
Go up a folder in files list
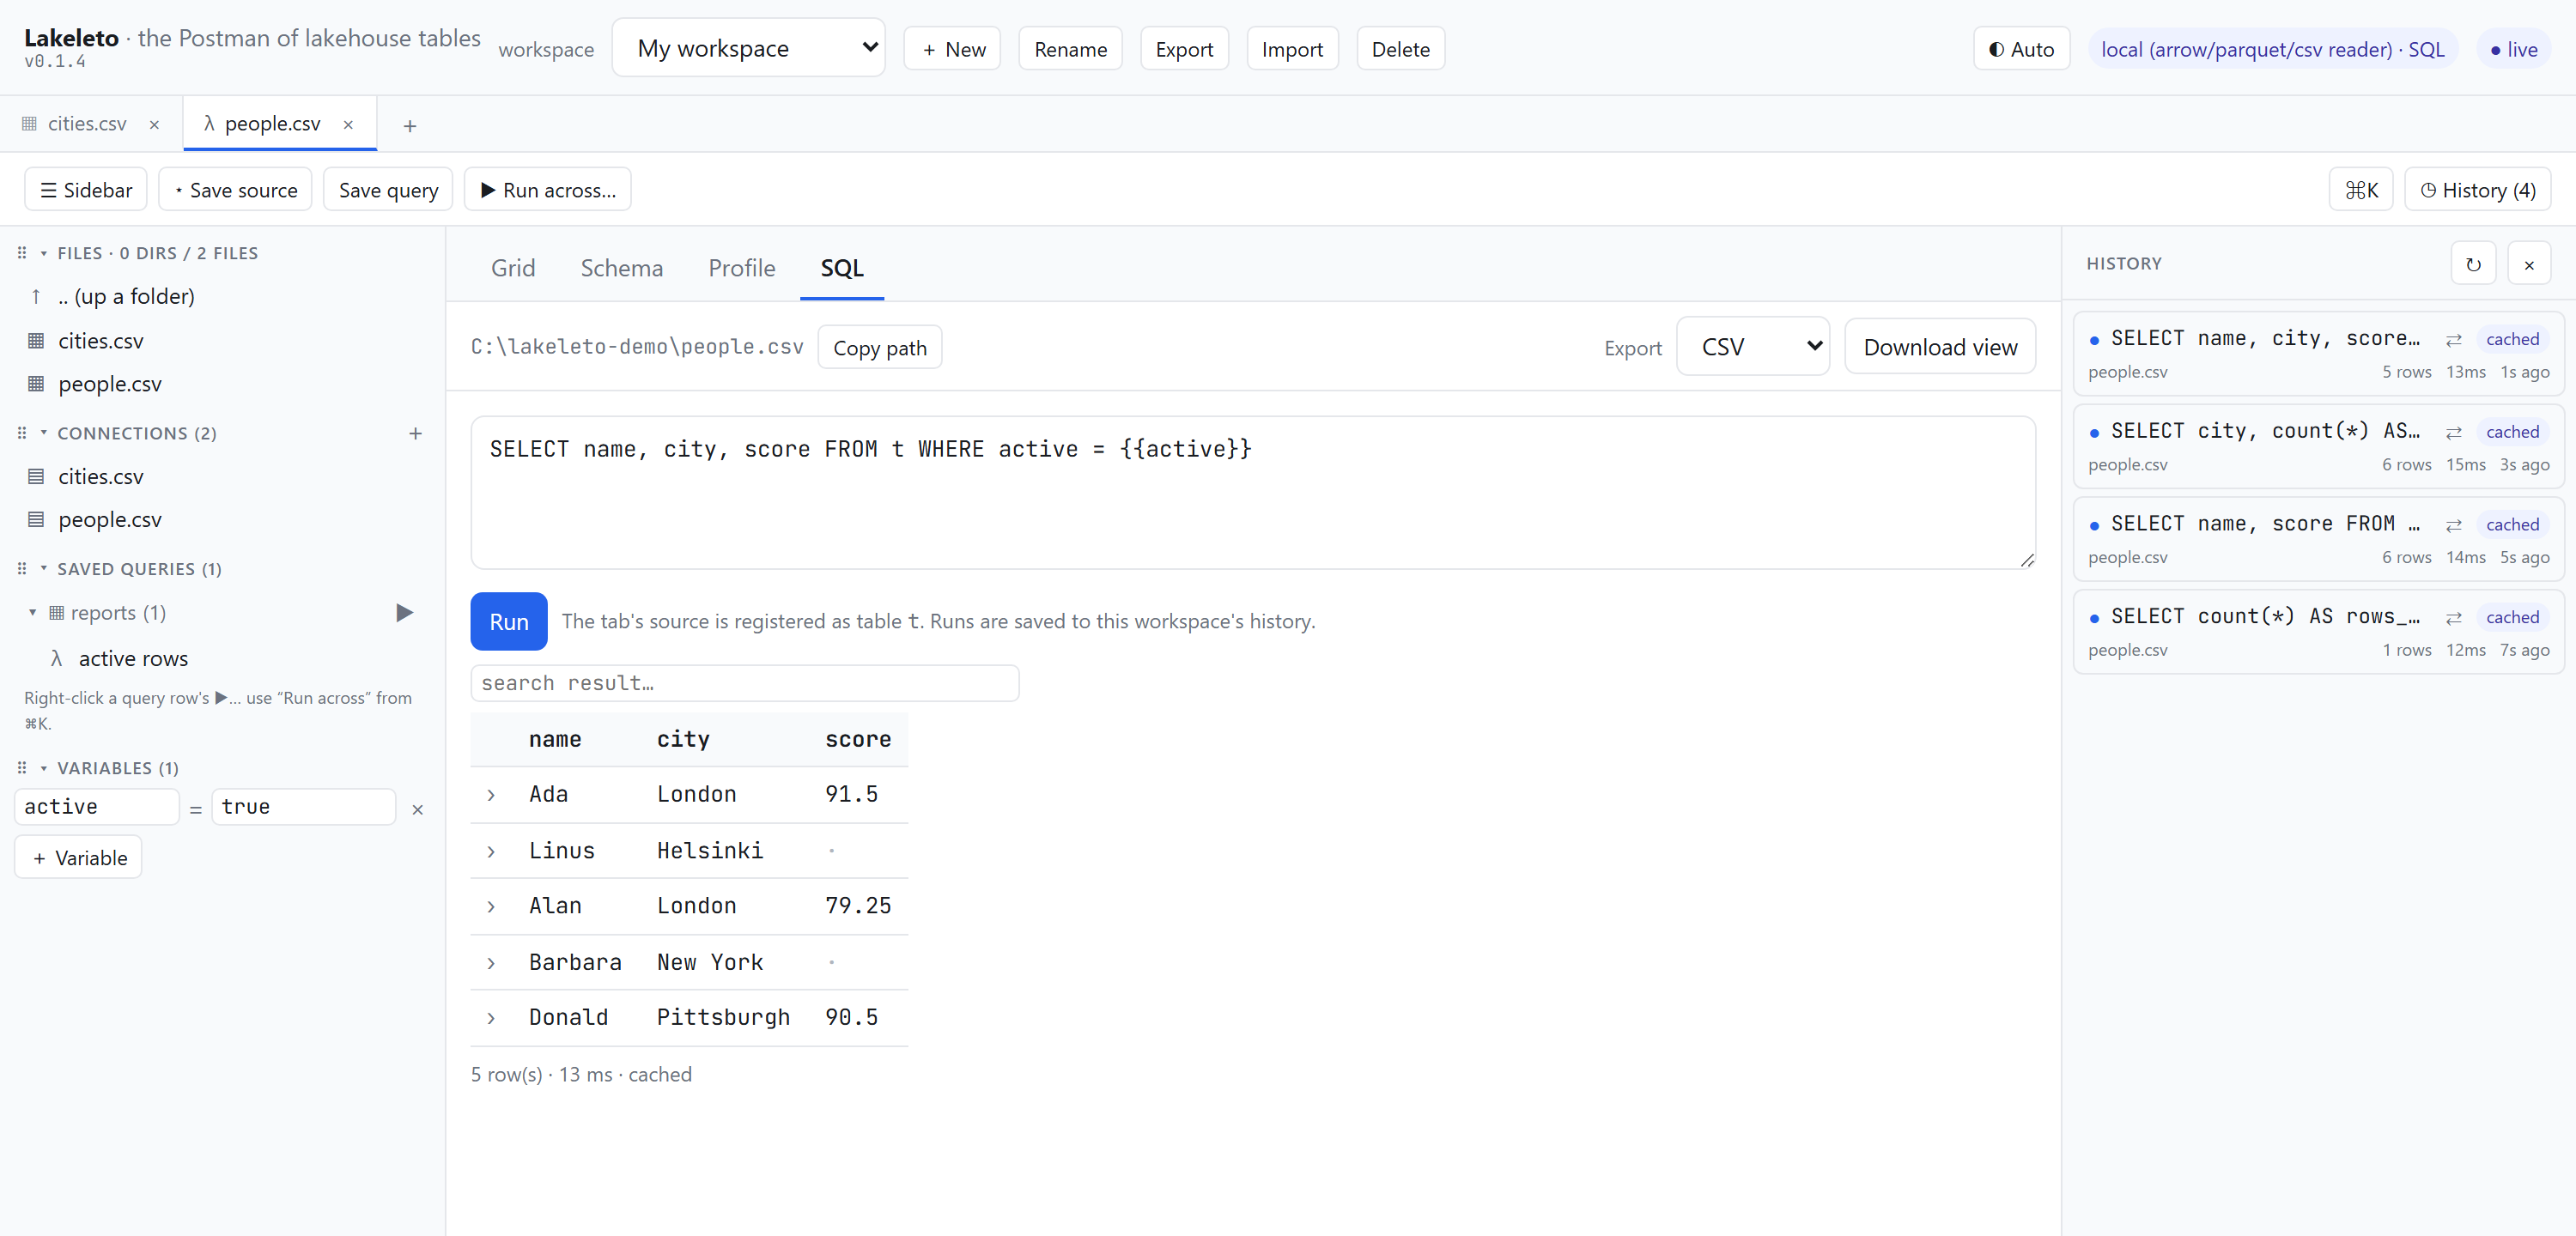(125, 296)
